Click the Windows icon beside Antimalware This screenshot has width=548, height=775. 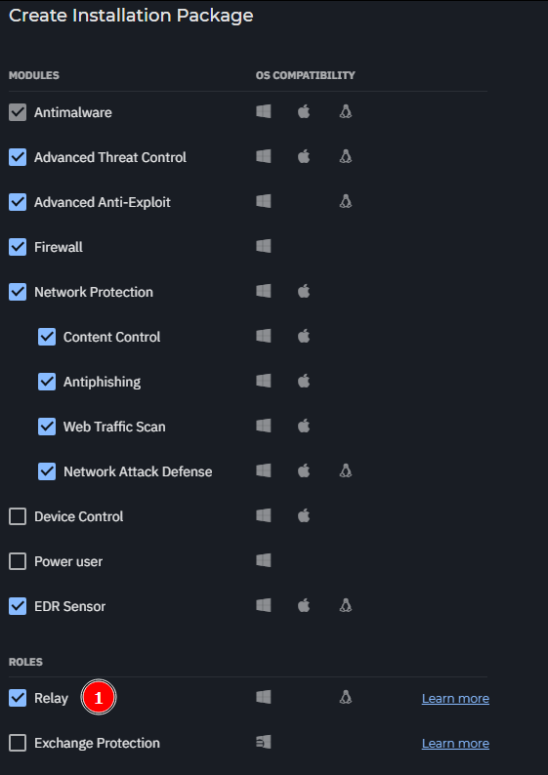click(x=264, y=111)
